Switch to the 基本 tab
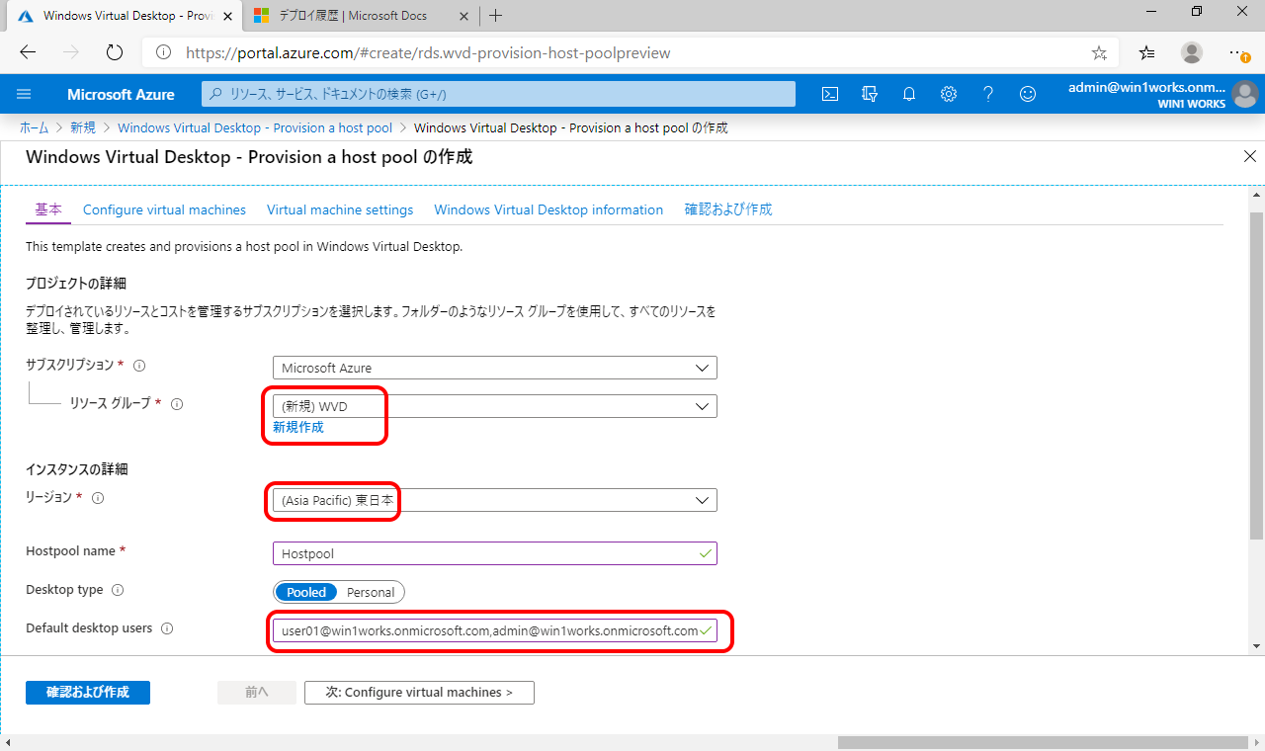 (48, 209)
